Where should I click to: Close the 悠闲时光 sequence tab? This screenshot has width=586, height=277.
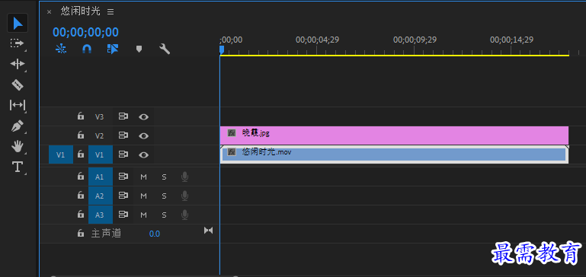49,12
